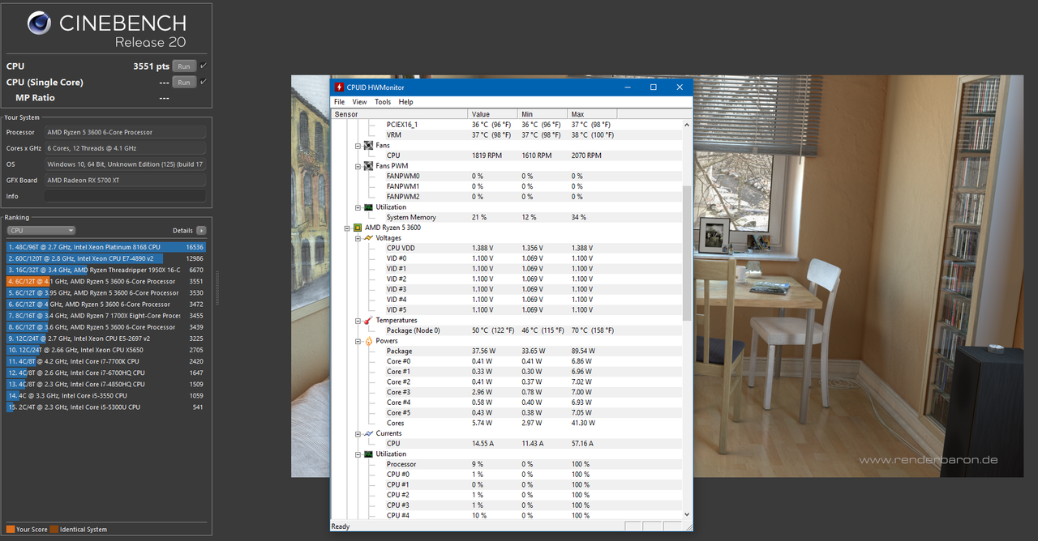Click the arrow button next to Details
Screen dimensions: 1038x541
201,230
